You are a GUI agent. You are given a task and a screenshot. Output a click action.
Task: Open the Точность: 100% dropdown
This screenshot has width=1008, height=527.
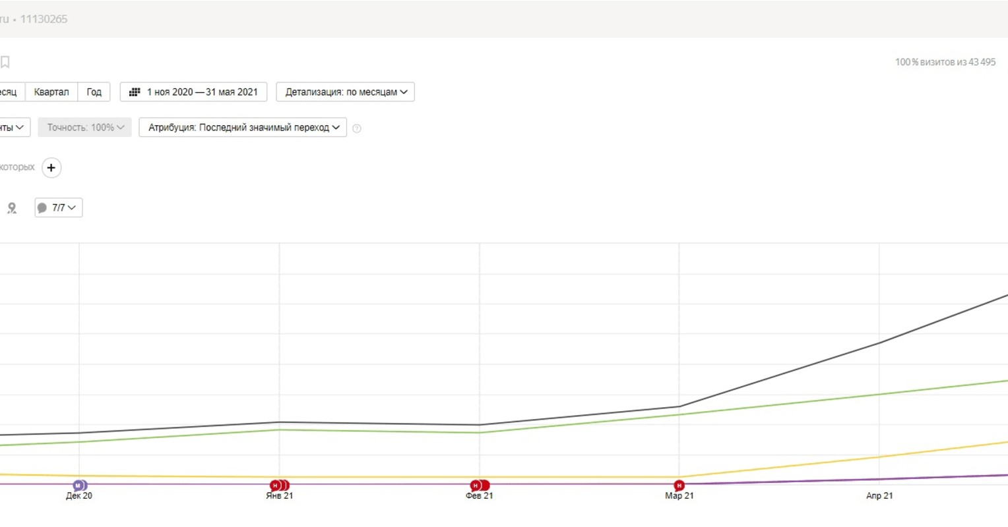coord(85,128)
